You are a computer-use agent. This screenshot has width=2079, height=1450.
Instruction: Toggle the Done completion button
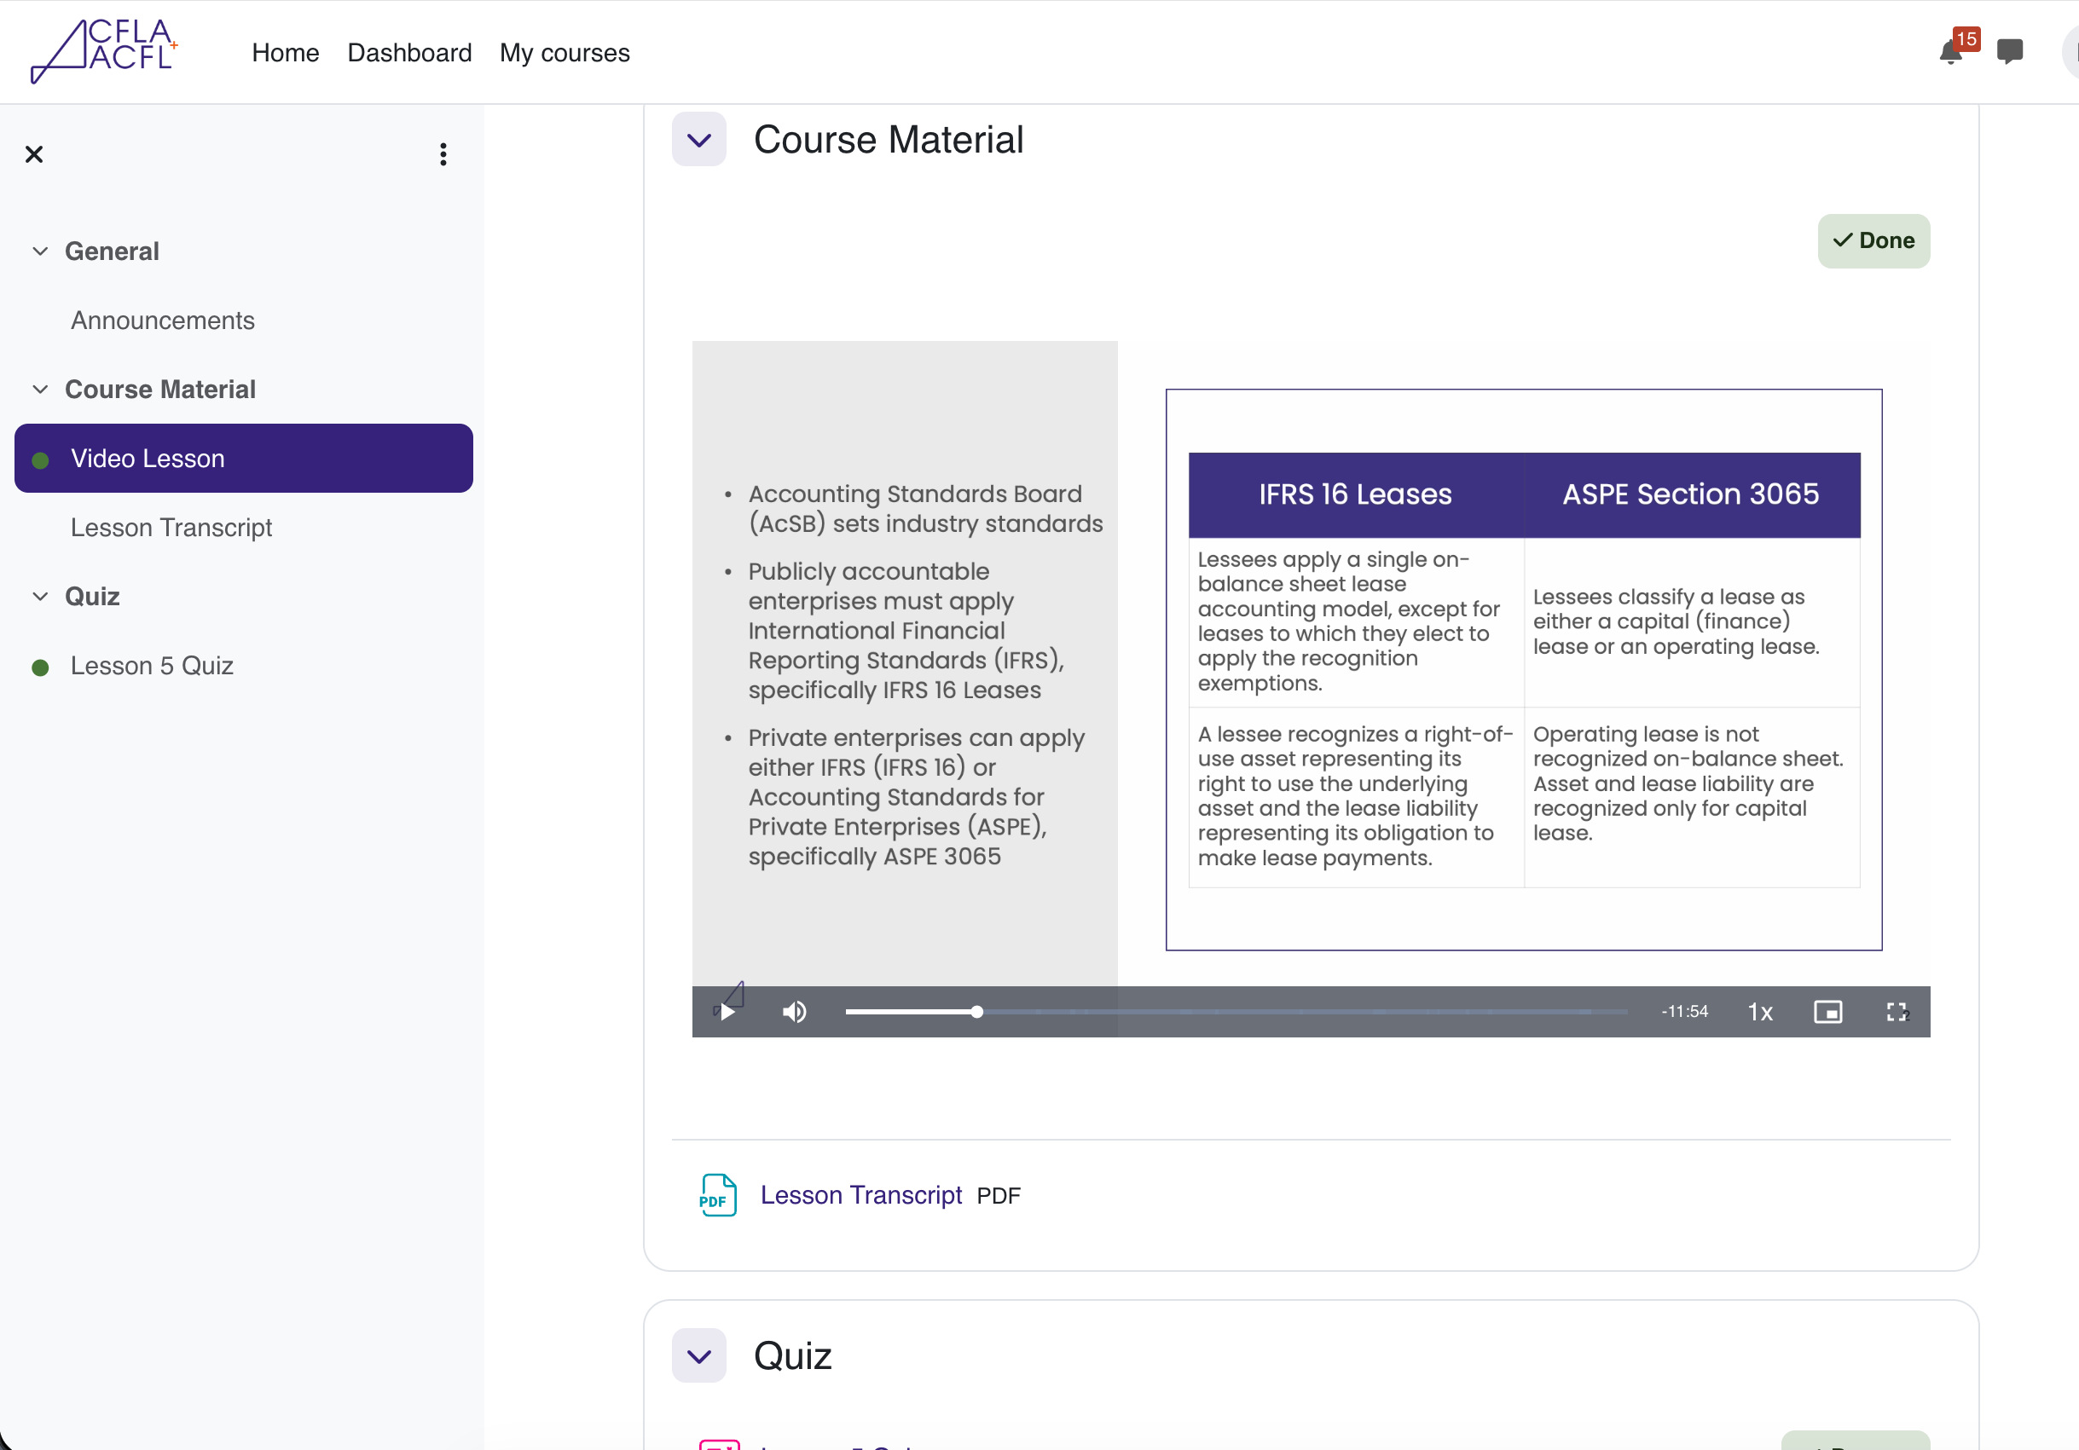(x=1873, y=240)
